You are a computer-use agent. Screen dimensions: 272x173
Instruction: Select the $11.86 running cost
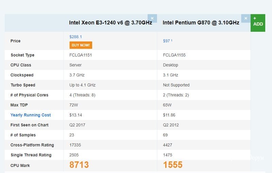[169, 115]
